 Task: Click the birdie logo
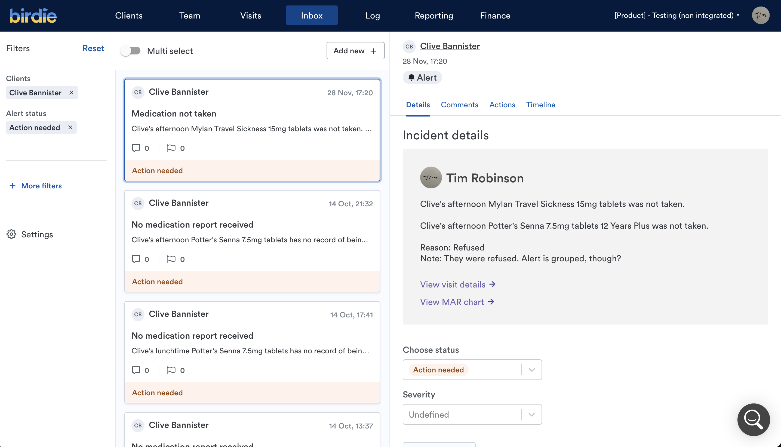click(33, 15)
